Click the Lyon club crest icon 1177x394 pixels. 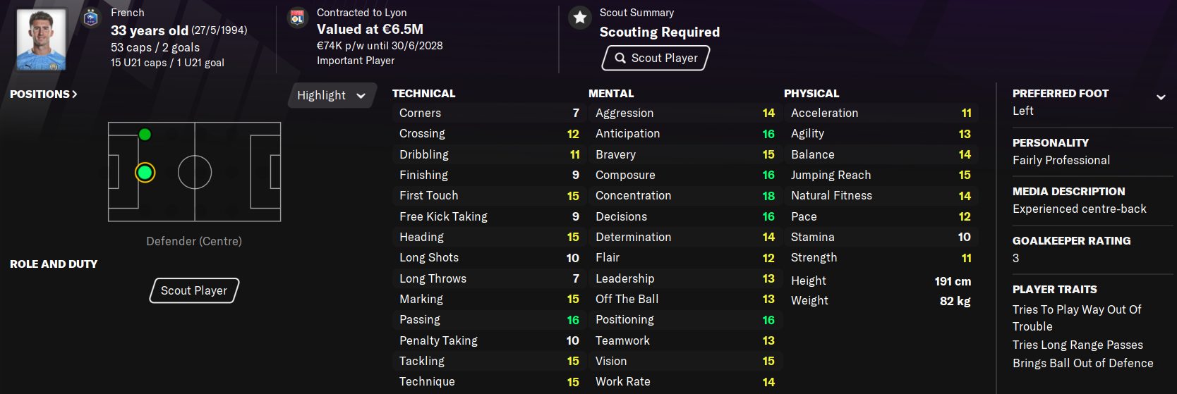point(297,18)
